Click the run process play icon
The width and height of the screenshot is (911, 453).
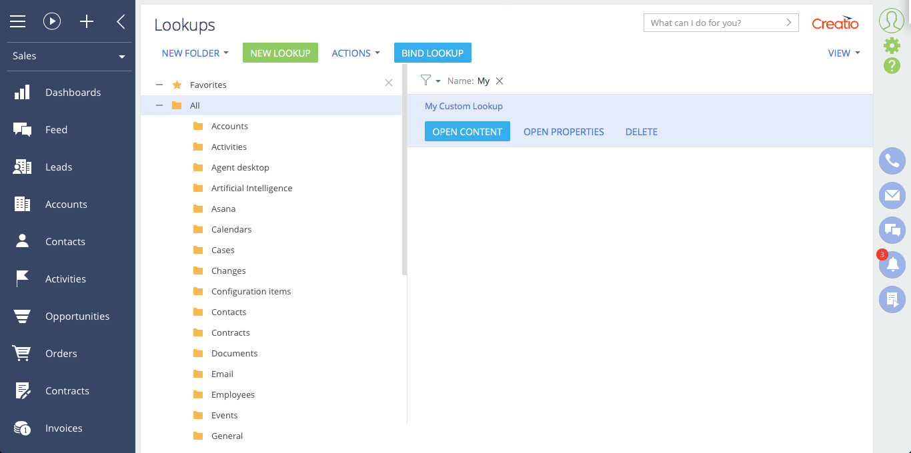52,21
